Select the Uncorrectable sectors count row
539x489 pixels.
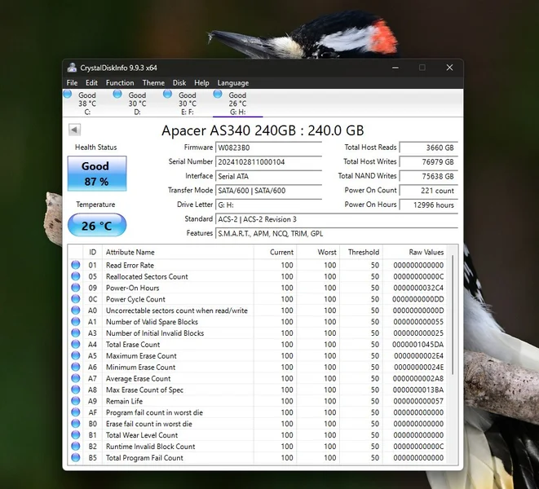(258, 311)
